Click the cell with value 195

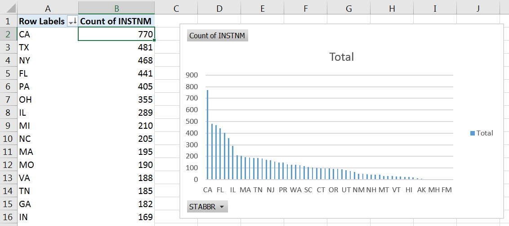point(116,152)
